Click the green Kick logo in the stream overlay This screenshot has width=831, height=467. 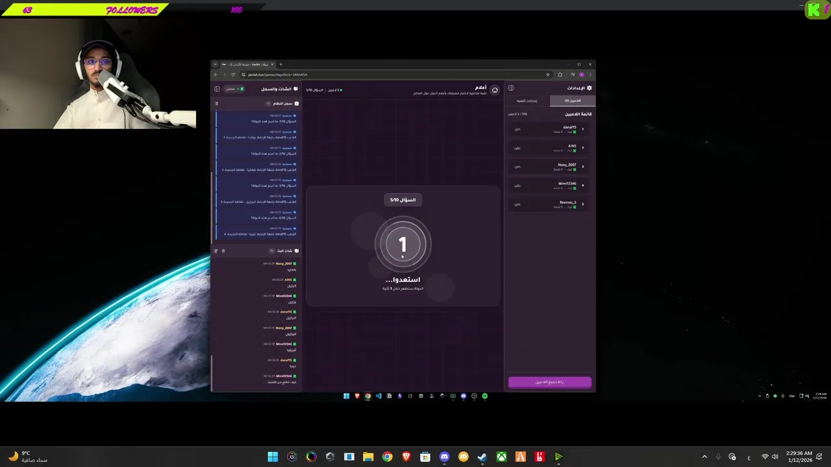tap(815, 10)
